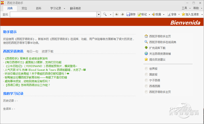Click the house icon beside 西班牙语助手主页
The height and width of the screenshot is (124, 204).
(x=146, y=36)
